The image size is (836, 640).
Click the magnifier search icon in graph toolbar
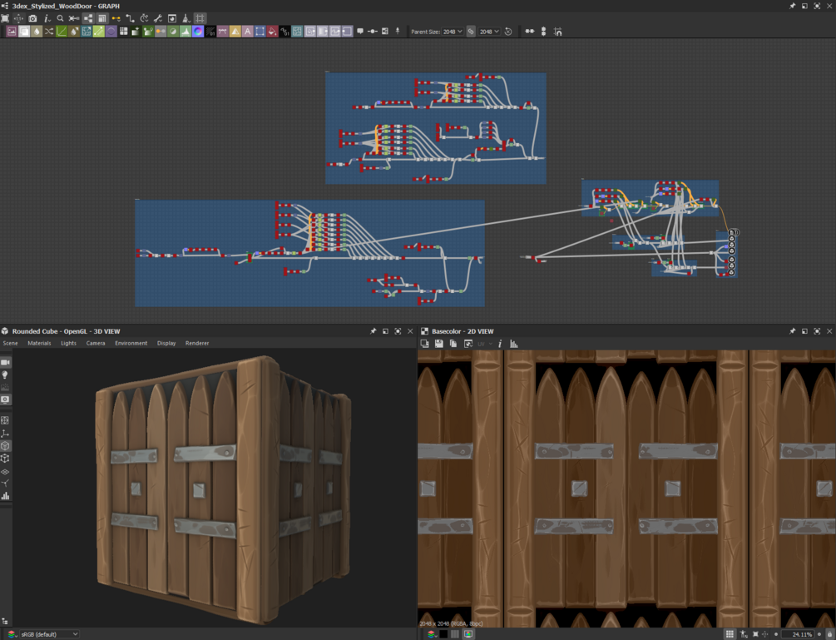[x=60, y=18]
